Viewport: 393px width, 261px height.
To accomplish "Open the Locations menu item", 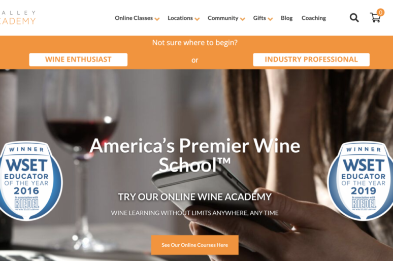I will click(x=180, y=18).
